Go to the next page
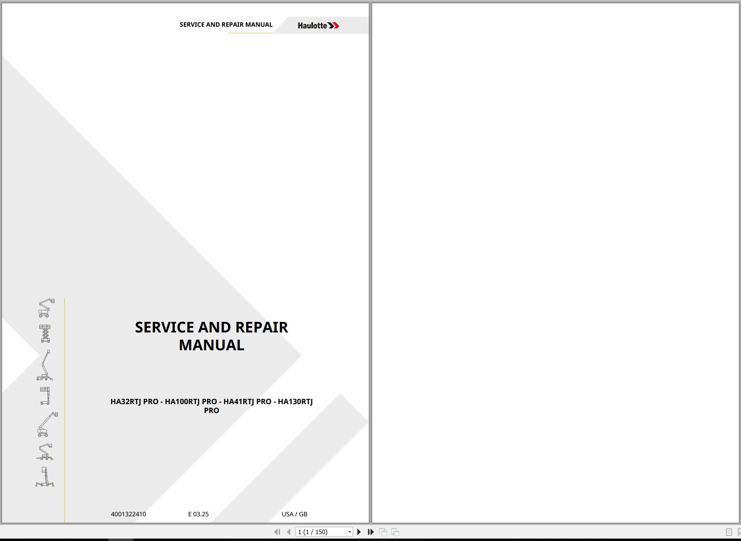Viewport: 741px width, 541px height. click(x=359, y=532)
